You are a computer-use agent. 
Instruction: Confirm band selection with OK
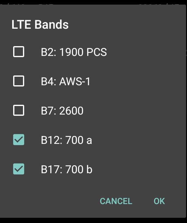tap(159, 201)
